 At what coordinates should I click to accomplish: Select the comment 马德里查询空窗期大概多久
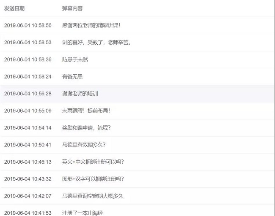pos(93,196)
